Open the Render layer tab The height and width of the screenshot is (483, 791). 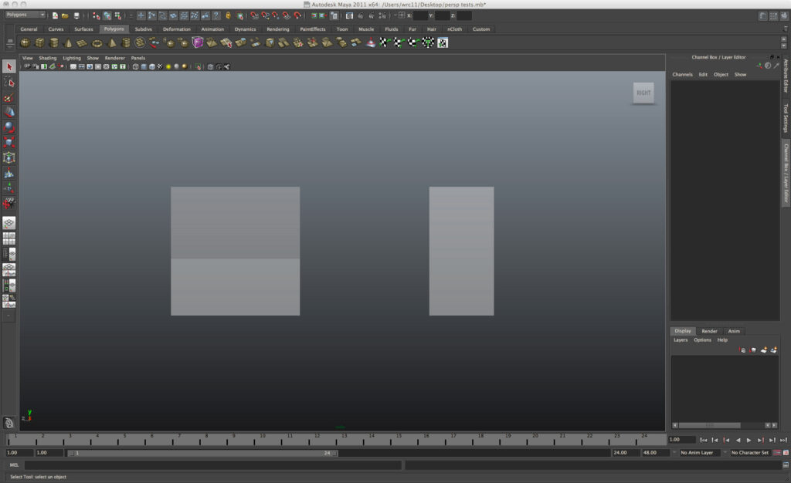tap(709, 331)
